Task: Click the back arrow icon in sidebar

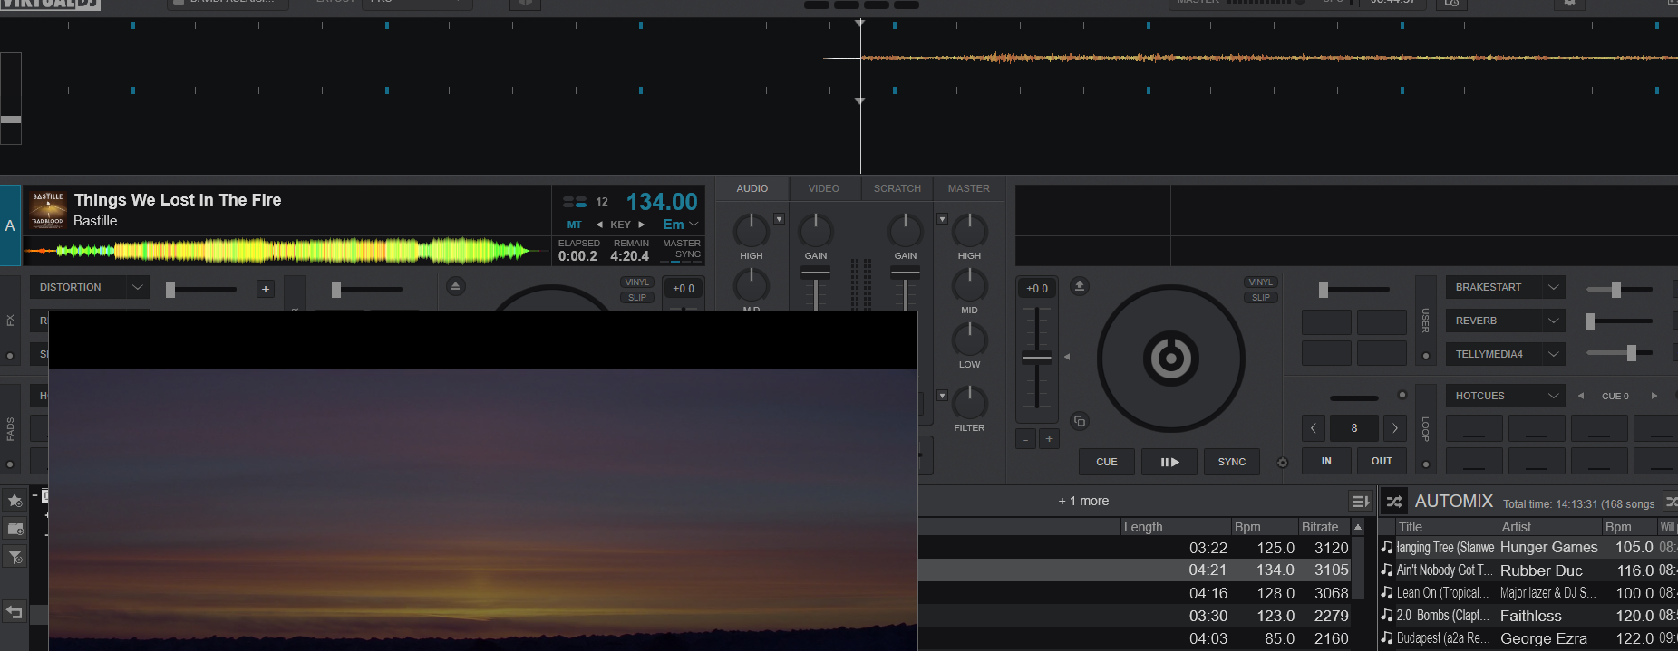Action: 15,612
